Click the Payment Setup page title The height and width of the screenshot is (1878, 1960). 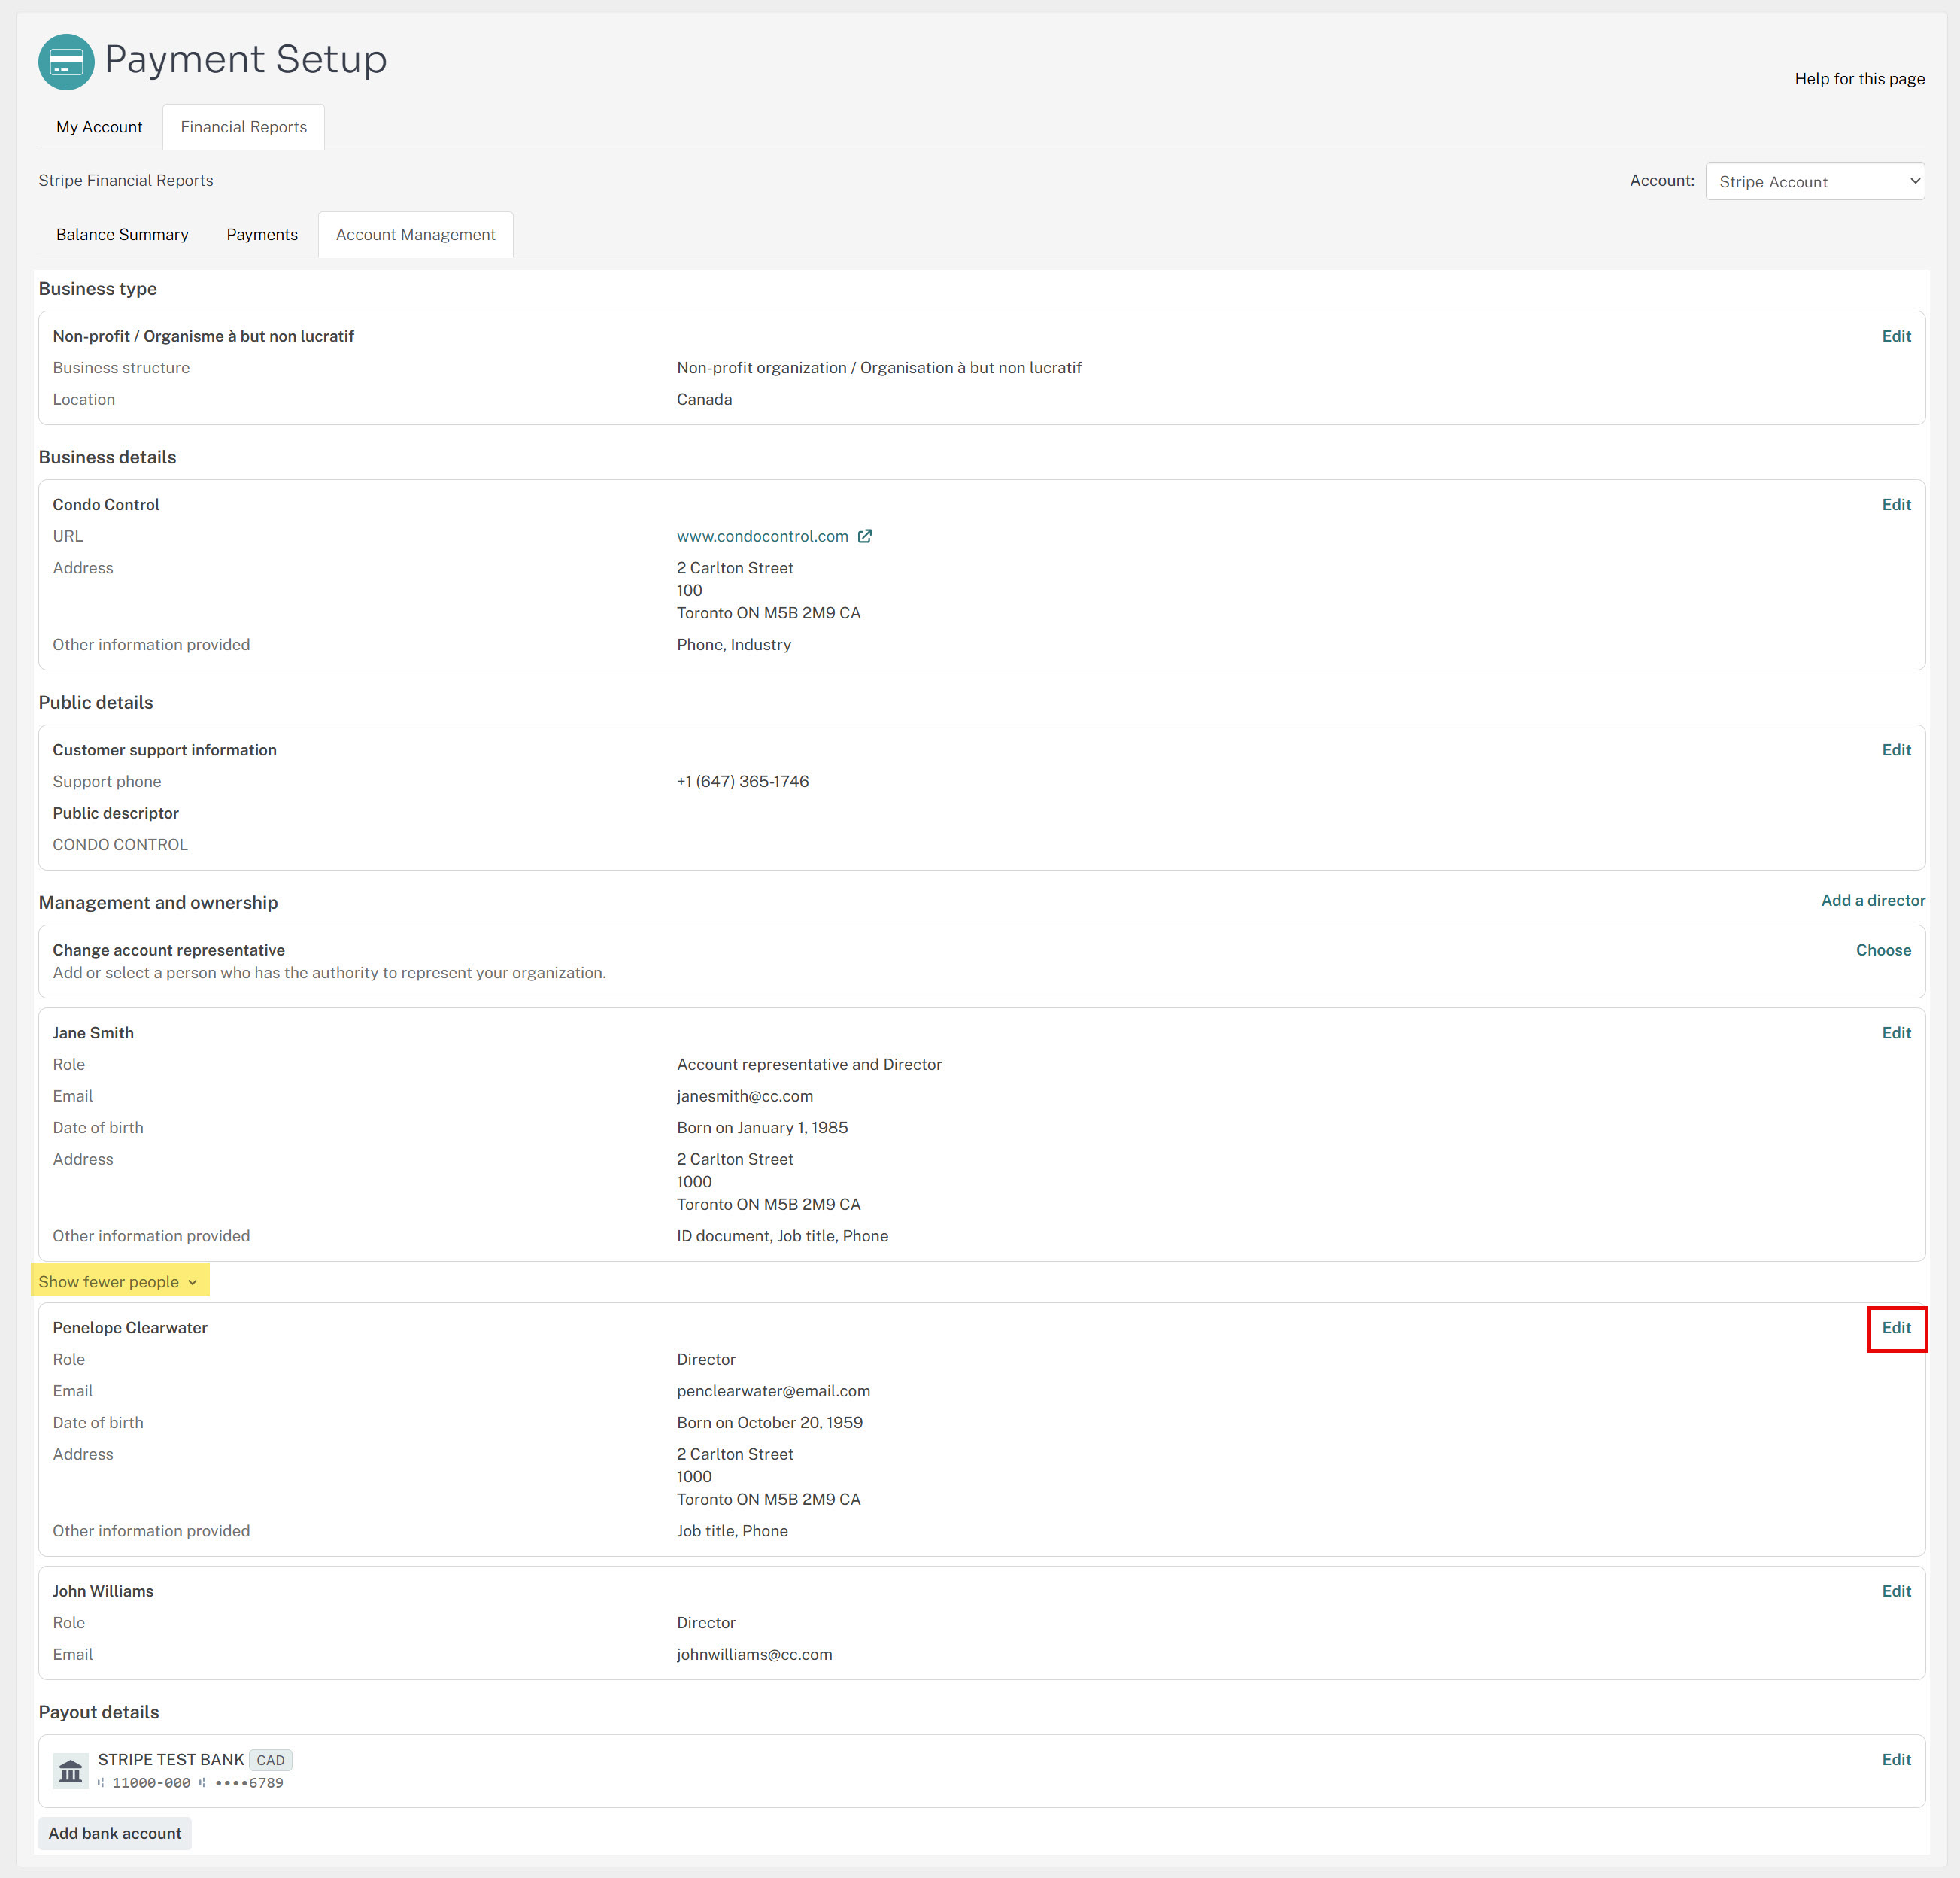pos(246,59)
